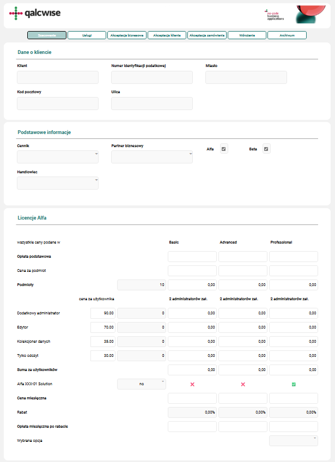335x462 pixels.
Task: Click the Basic Opłata podstawowa field
Action: click(192, 257)
